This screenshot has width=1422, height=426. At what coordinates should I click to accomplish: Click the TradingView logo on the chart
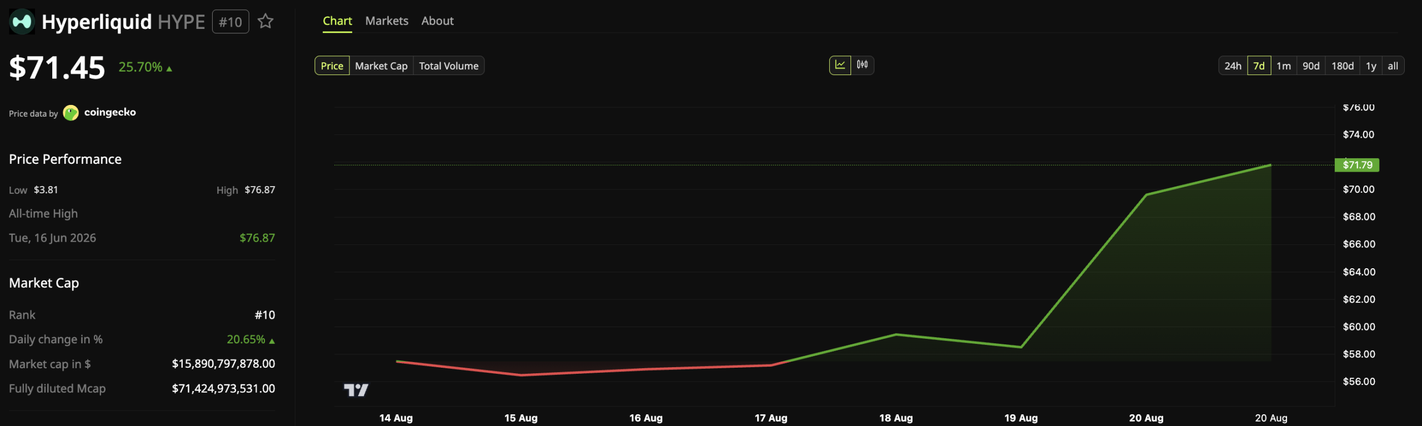pos(356,390)
